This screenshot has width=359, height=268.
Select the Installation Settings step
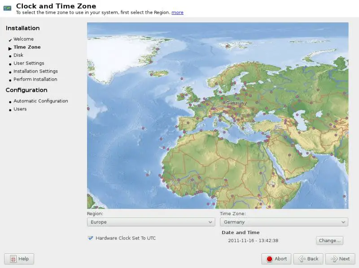coord(35,71)
